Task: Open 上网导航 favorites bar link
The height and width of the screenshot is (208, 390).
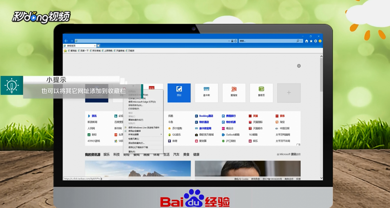Action: 107,51
